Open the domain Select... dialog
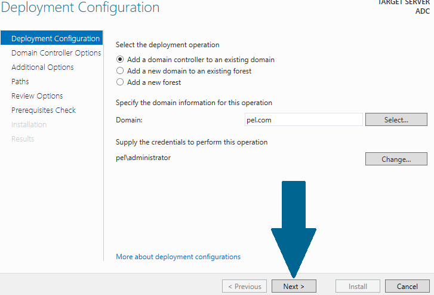The height and width of the screenshot is (295, 434). [x=396, y=119]
